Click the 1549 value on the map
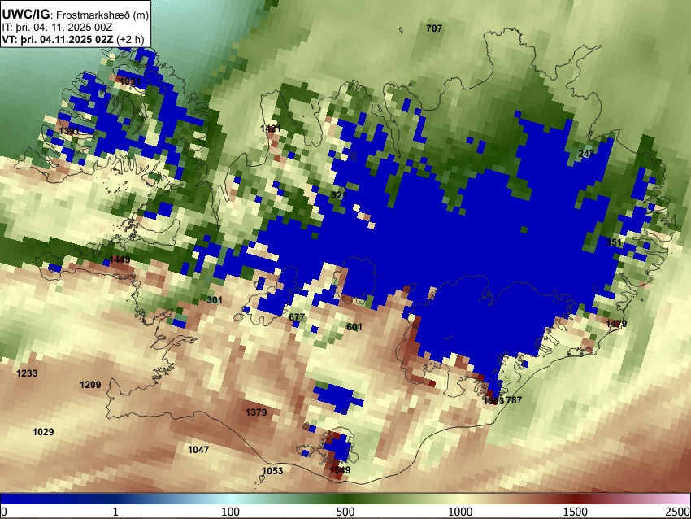Viewport: 691px width, 519px height. tap(340, 470)
